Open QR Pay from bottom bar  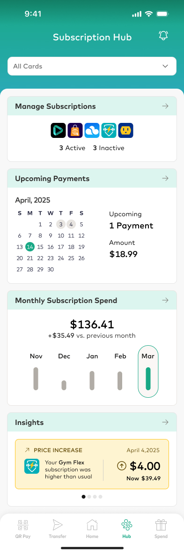23,529
